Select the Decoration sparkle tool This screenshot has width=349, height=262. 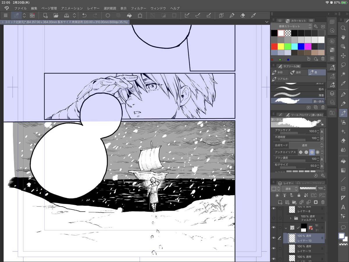(x=343, y=131)
